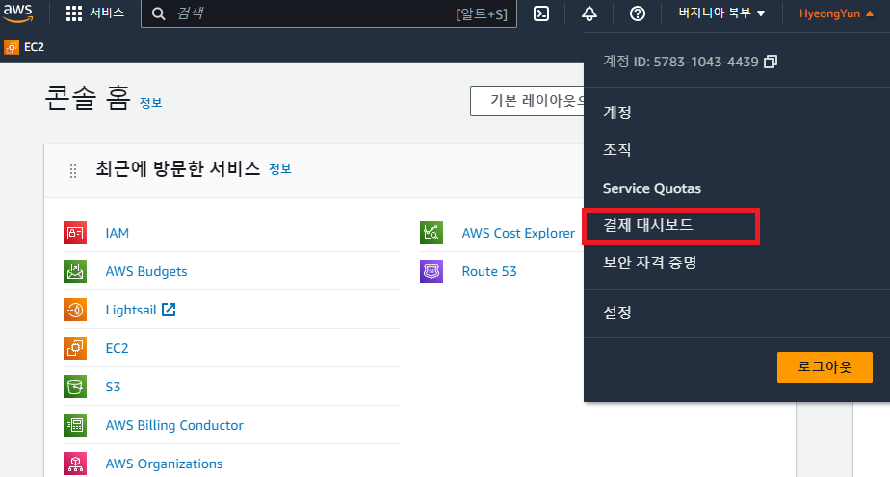
Task: Click the AWS Cost Explorer icon
Action: tap(432, 233)
